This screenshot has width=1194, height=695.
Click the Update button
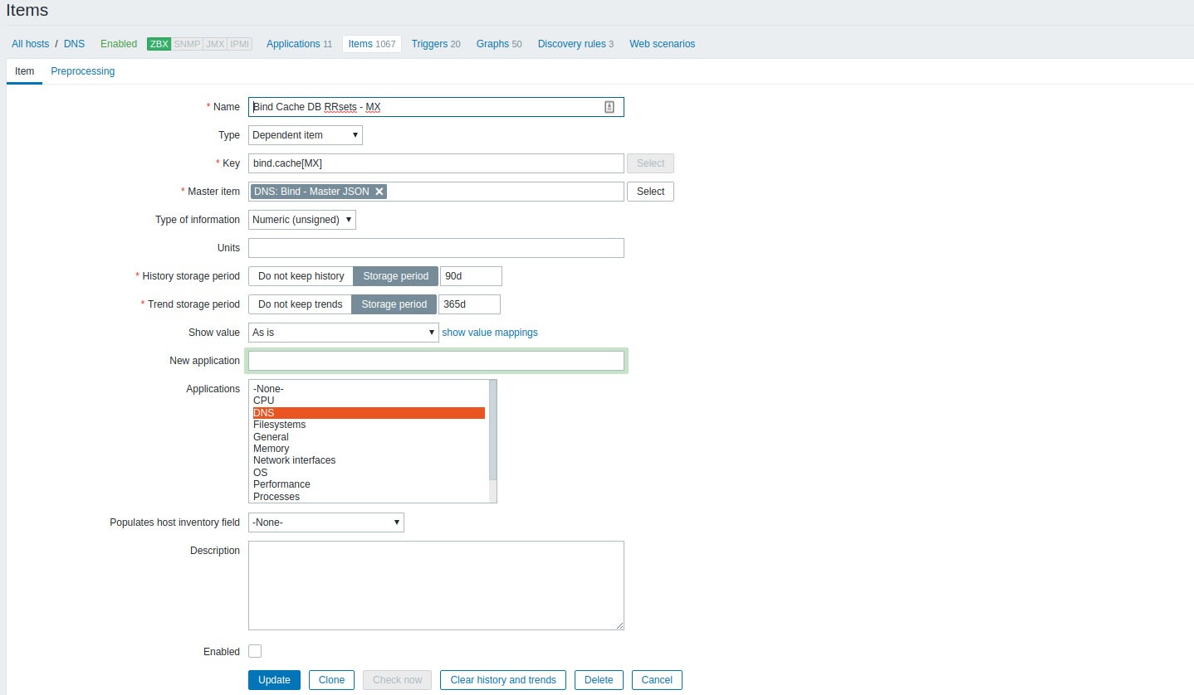tap(274, 680)
